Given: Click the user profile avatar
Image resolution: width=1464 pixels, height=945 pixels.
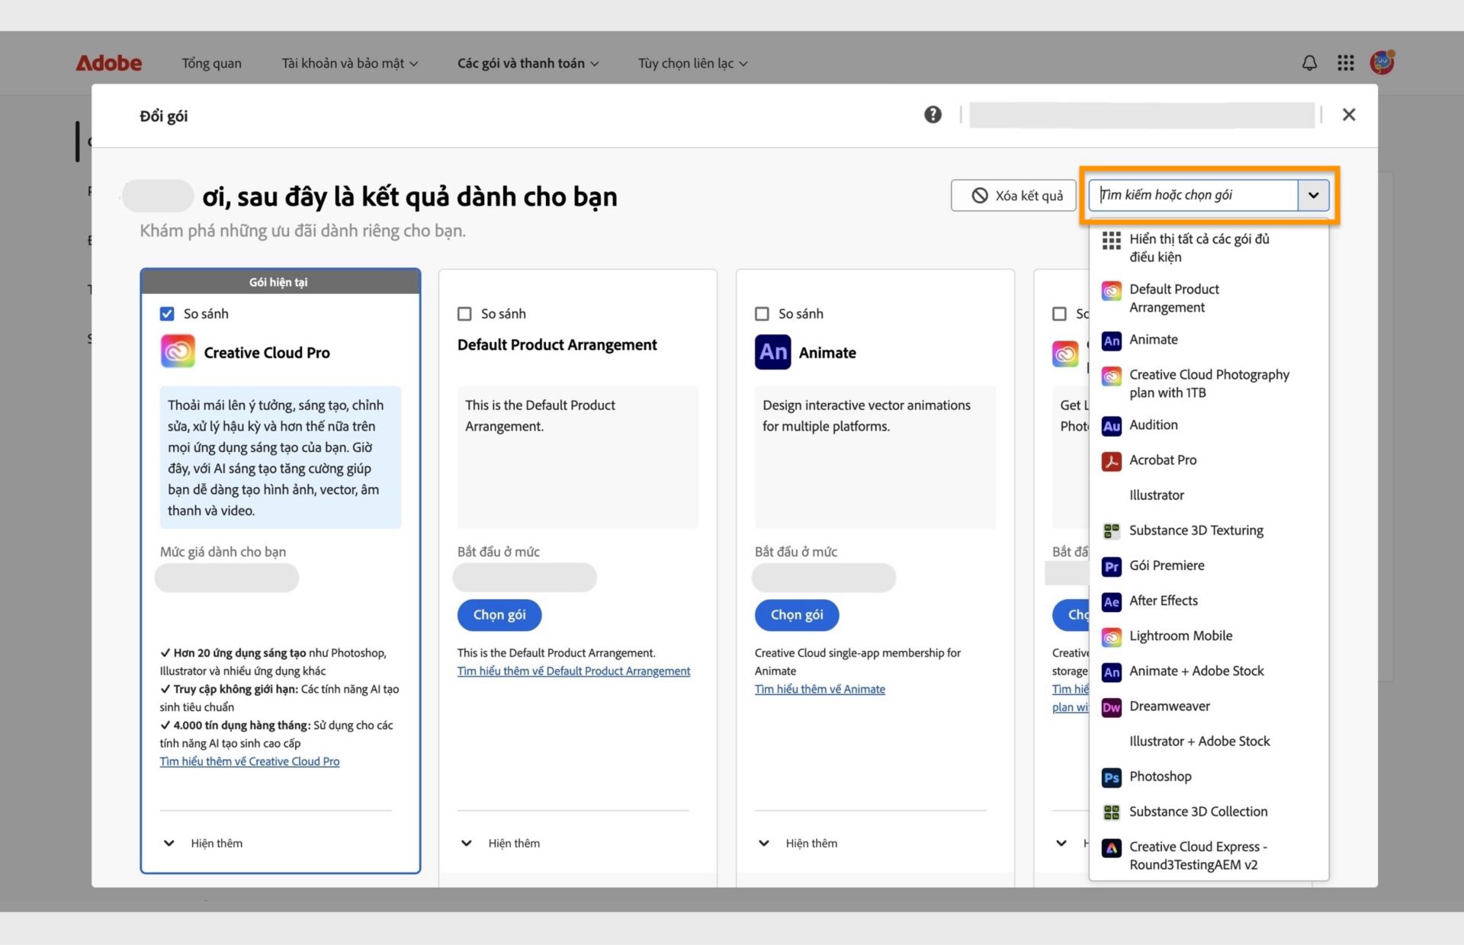Looking at the screenshot, I should [x=1382, y=62].
